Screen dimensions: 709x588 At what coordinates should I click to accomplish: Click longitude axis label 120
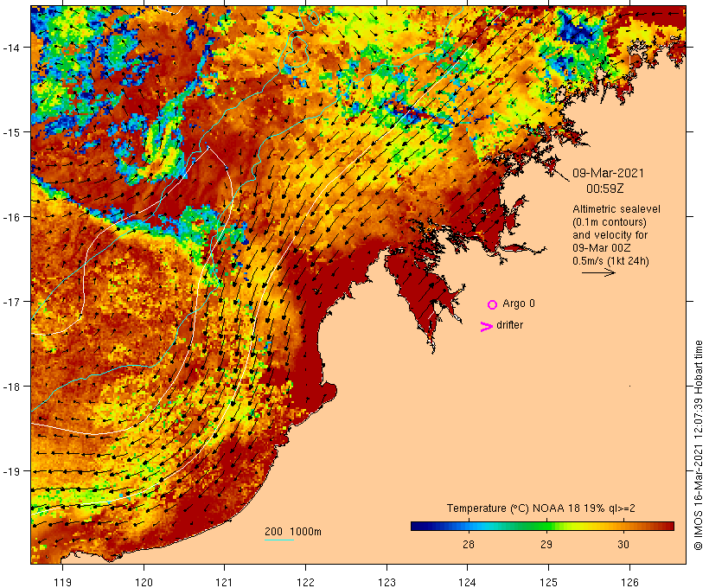[x=144, y=582]
